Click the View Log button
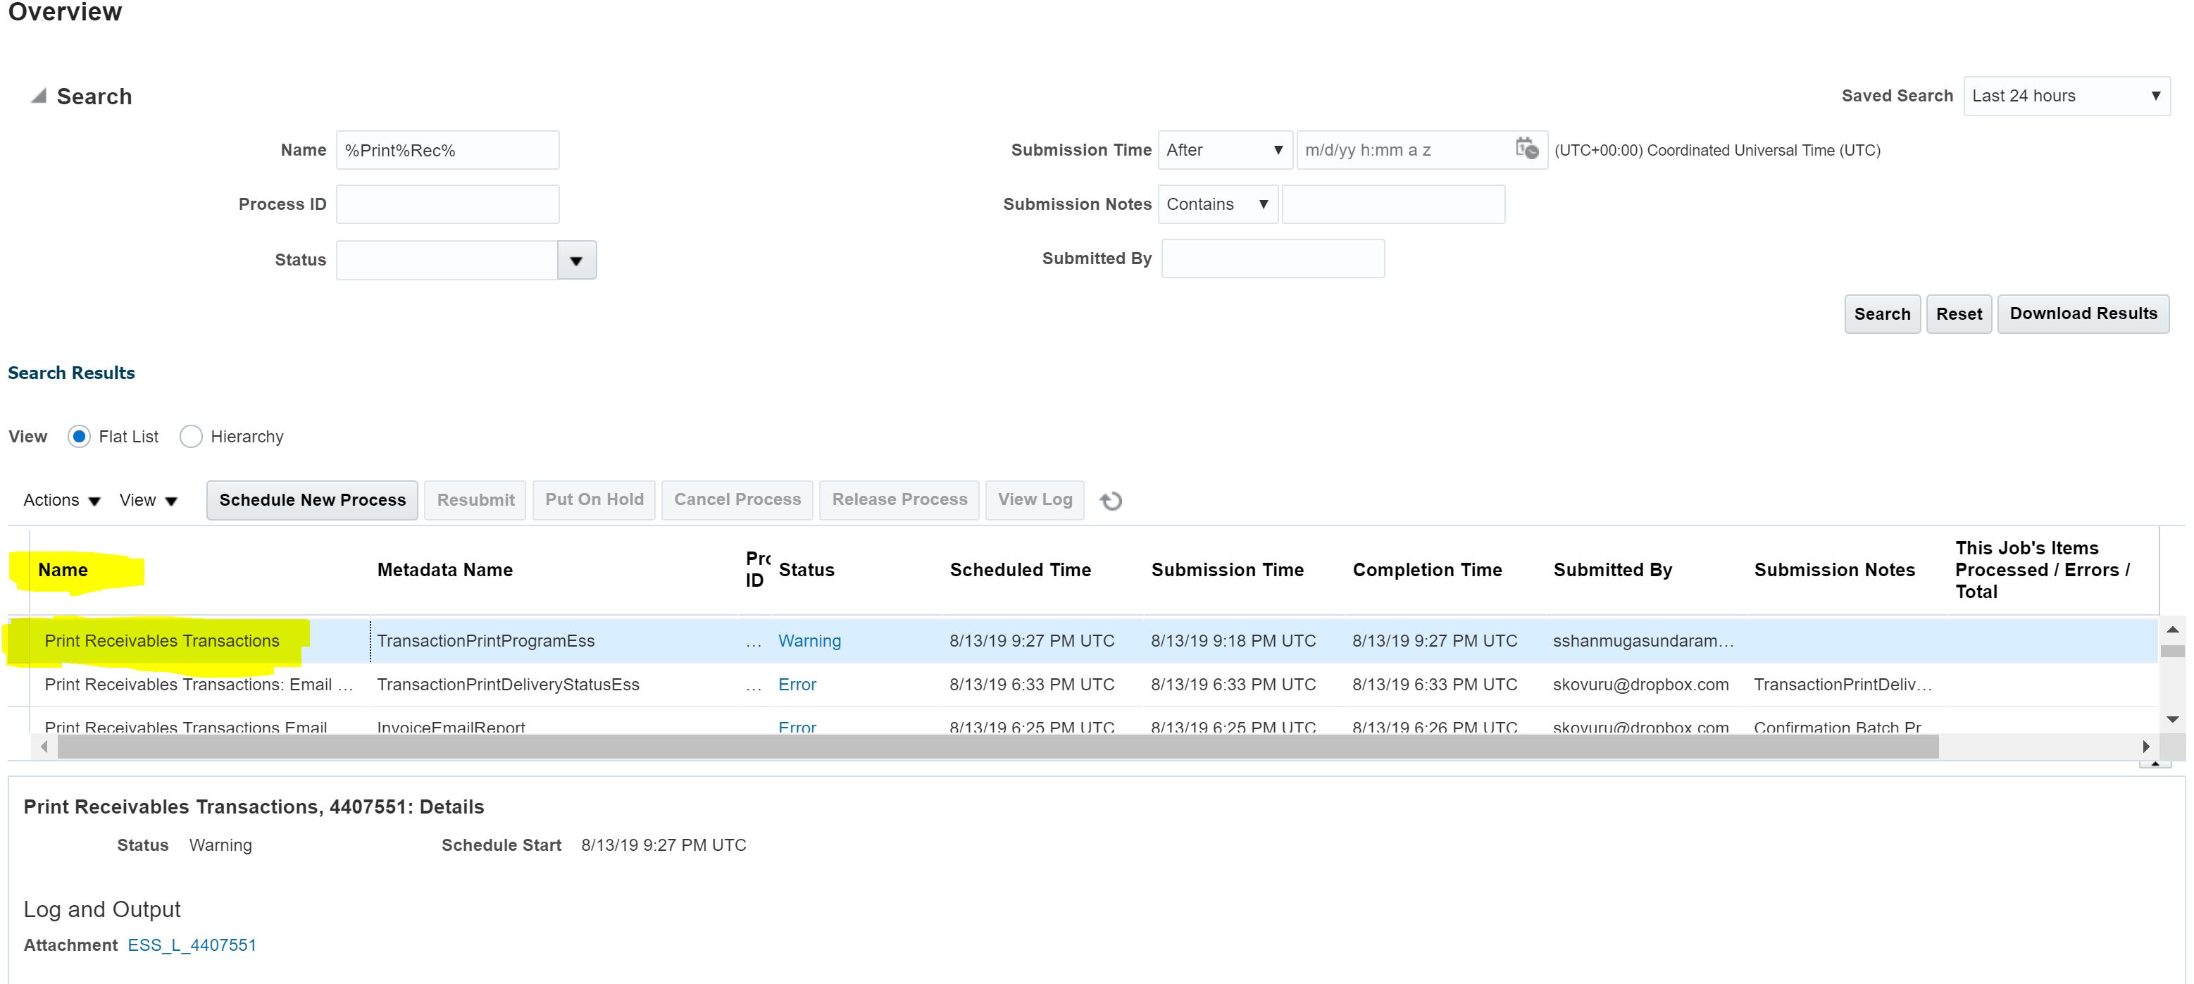2194x984 pixels. 1035,500
